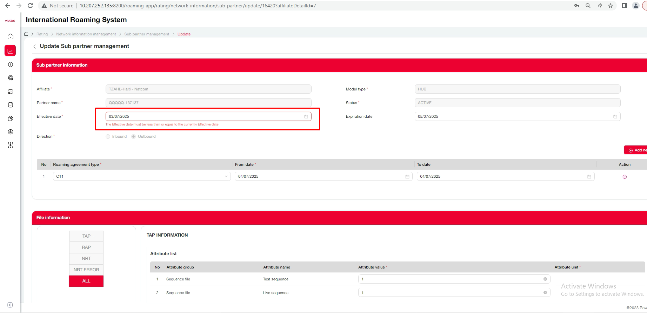Go to Sub partner management breadcrumb link
The width and height of the screenshot is (647, 313).
147,34
